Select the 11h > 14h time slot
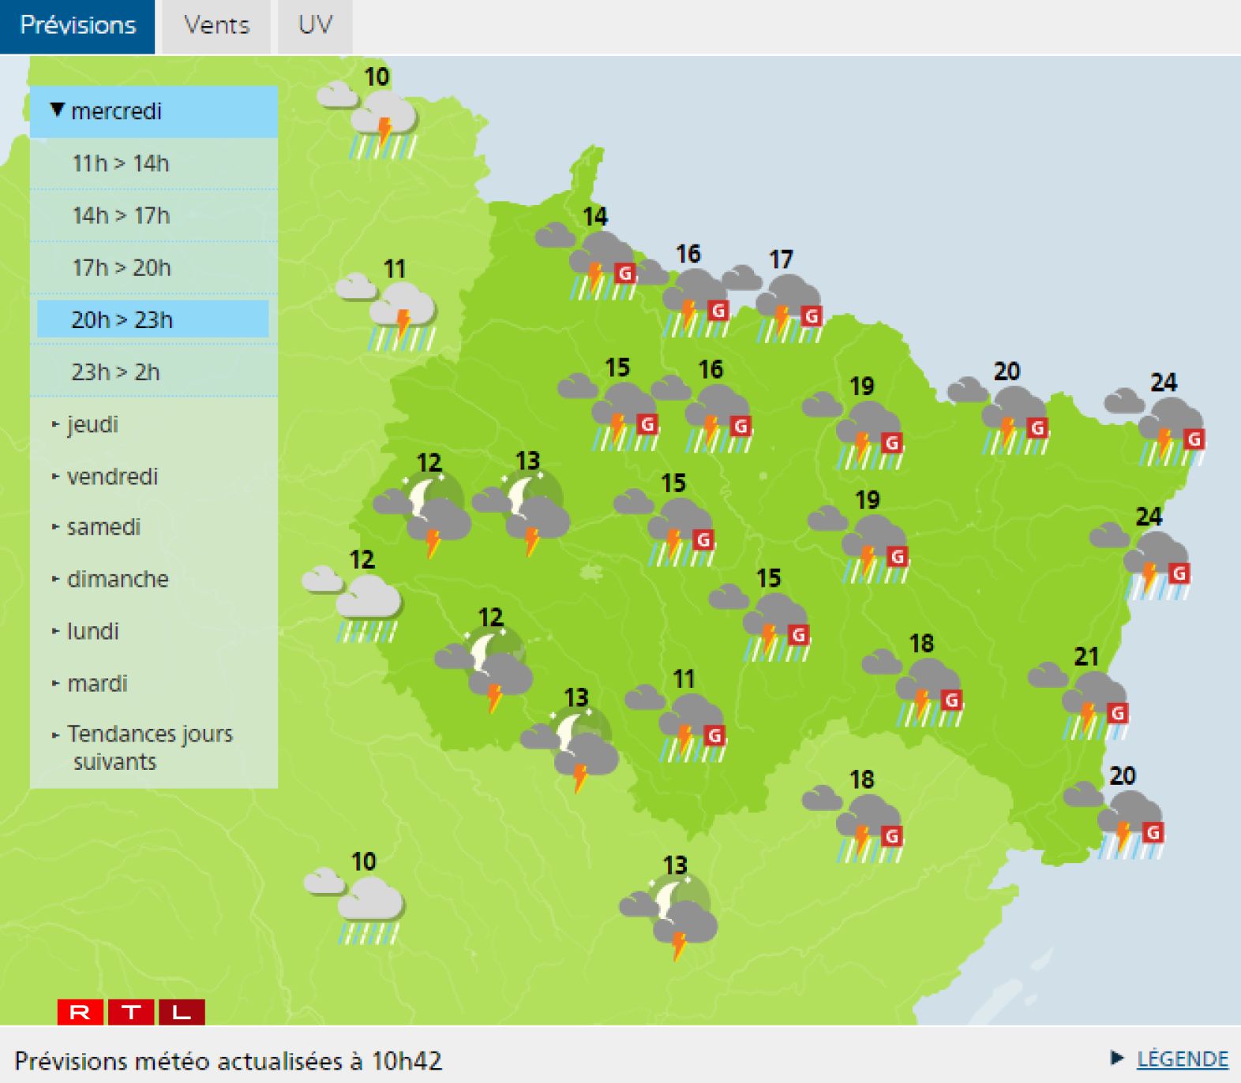 pyautogui.click(x=121, y=163)
